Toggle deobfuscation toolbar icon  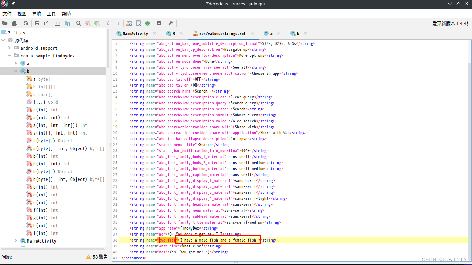[129, 23]
